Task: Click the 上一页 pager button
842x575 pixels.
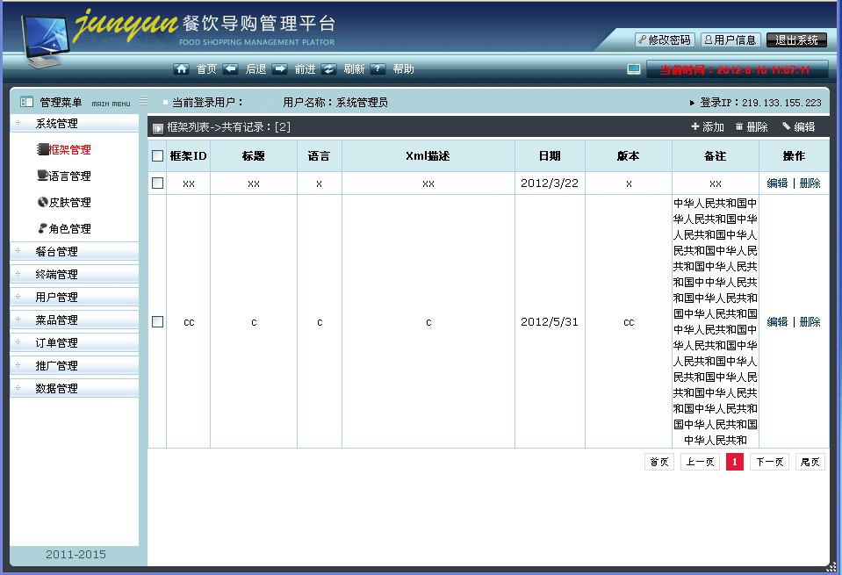Action: (x=701, y=462)
